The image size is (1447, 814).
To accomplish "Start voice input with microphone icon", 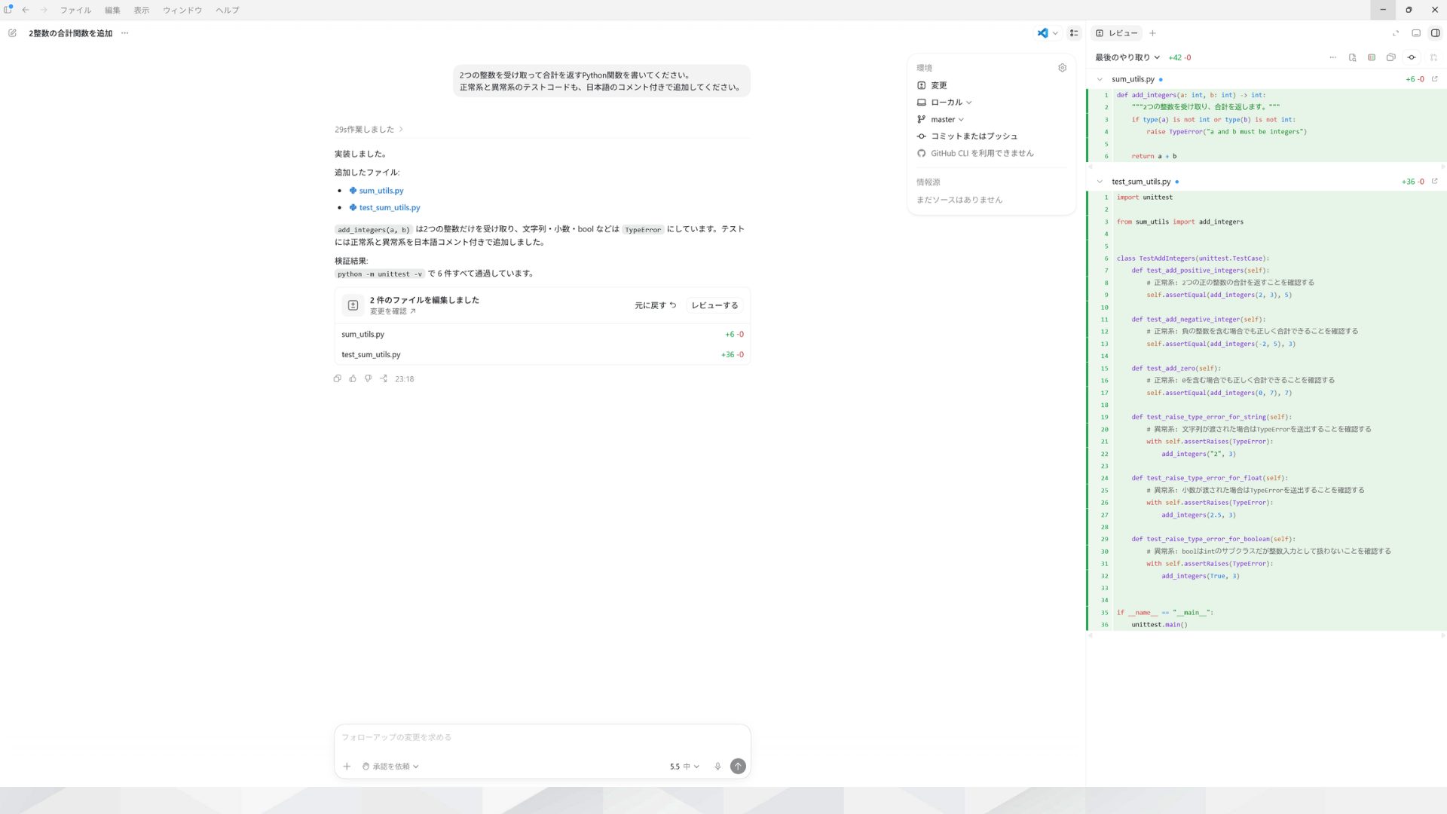I will 717,767.
